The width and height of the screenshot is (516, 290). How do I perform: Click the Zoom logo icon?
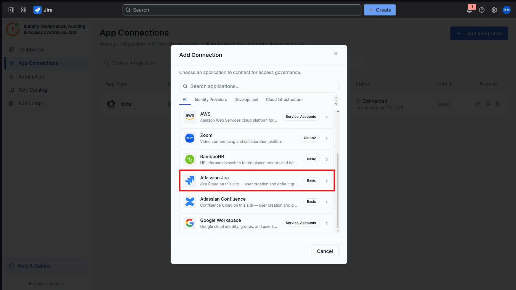coord(190,138)
